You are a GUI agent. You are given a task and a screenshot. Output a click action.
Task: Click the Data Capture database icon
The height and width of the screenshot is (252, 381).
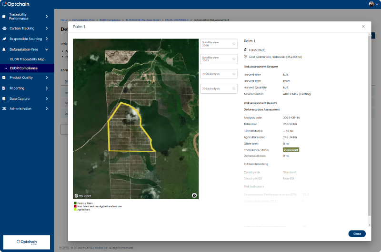coord(4,99)
